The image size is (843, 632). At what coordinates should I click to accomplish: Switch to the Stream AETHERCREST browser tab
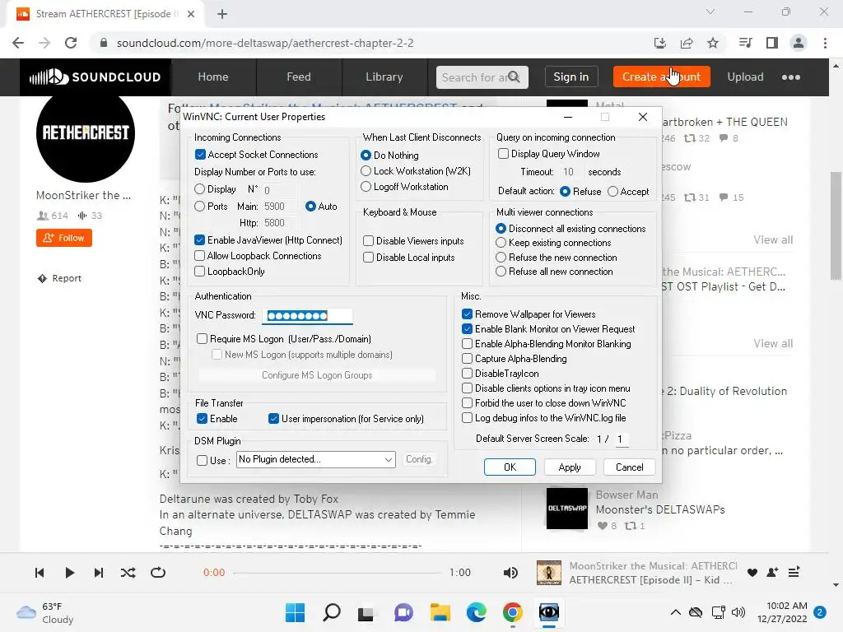pos(105,14)
